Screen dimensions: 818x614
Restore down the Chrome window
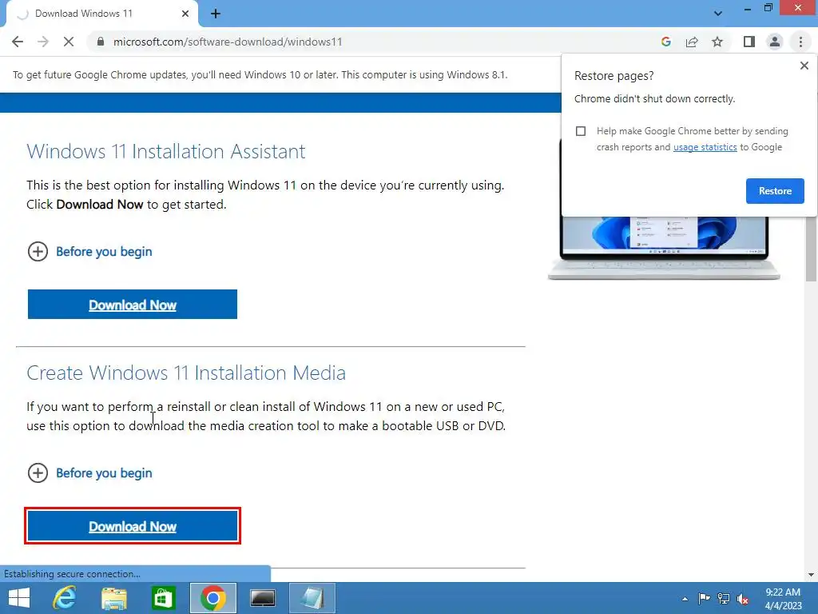[768, 8]
